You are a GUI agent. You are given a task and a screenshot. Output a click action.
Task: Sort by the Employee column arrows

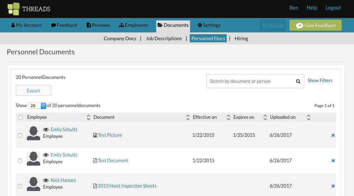tap(88, 117)
